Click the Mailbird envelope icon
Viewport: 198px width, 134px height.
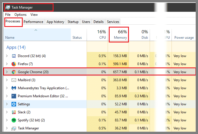[14, 80]
